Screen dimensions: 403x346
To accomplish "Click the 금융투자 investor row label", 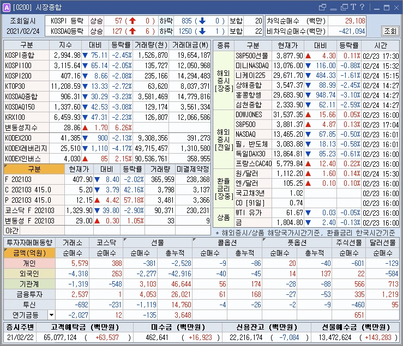I will [x=29, y=294].
